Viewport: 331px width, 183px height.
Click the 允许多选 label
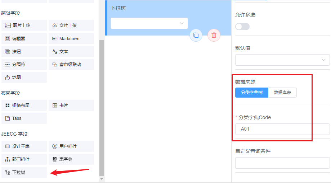click(245, 15)
